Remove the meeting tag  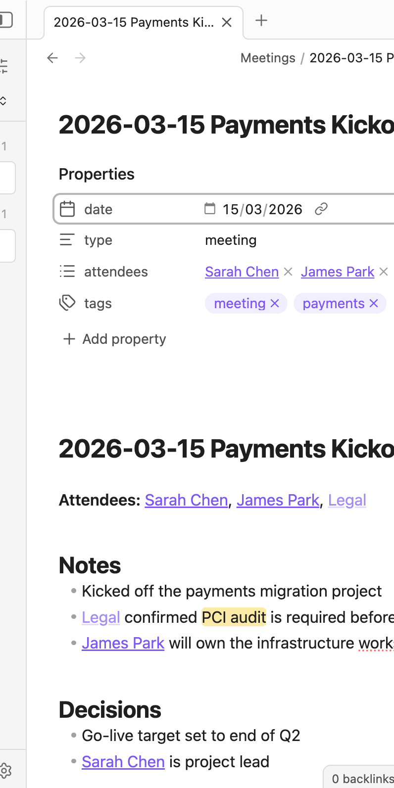point(275,303)
